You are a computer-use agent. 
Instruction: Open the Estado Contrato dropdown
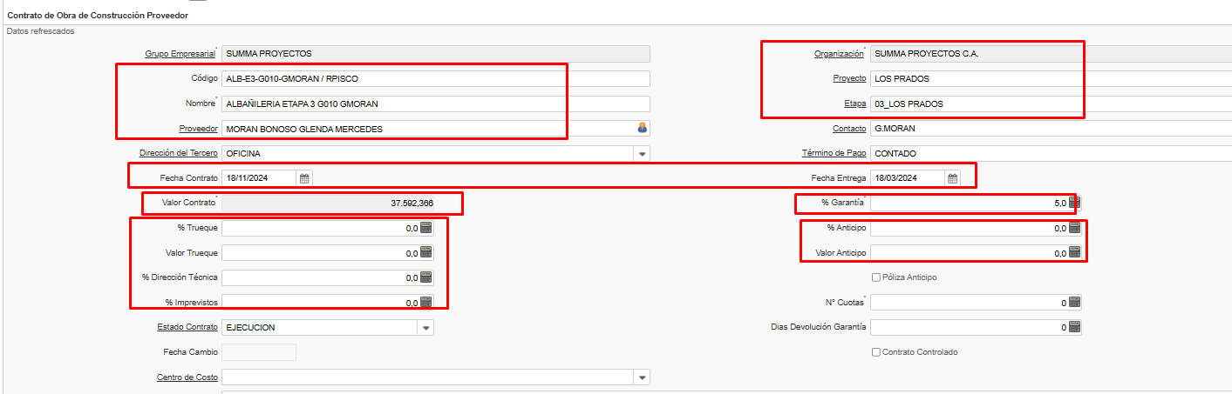click(x=425, y=328)
